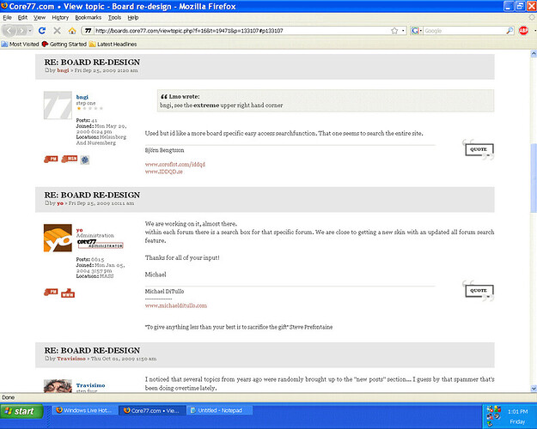Bookmark this page with the star icon
The width and height of the screenshot is (537, 429).
[394, 31]
